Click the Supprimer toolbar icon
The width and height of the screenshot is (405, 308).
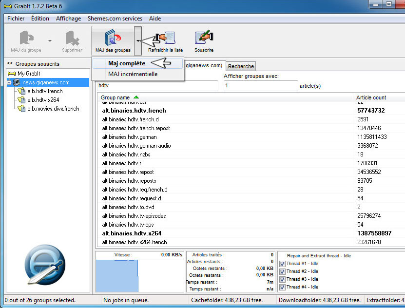pyautogui.click(x=72, y=38)
